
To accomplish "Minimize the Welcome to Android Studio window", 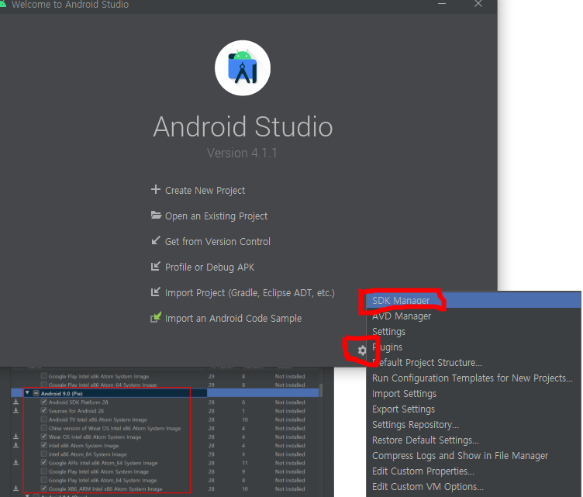I will (x=442, y=4).
